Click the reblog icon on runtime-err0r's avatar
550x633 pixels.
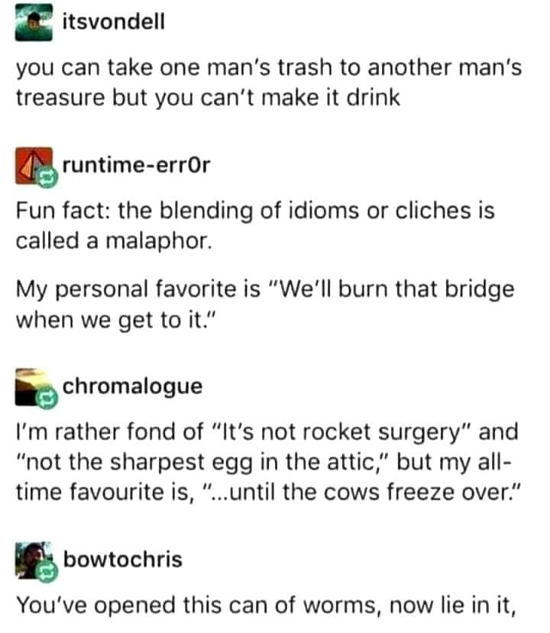point(47,177)
